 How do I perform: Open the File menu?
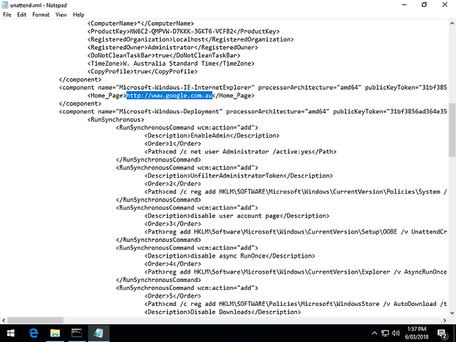7,15
